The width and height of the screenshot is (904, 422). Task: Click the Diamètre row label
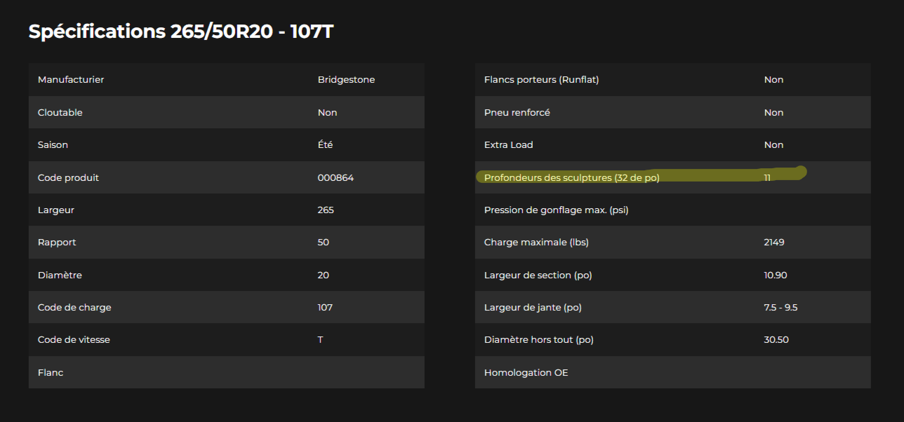coord(60,275)
